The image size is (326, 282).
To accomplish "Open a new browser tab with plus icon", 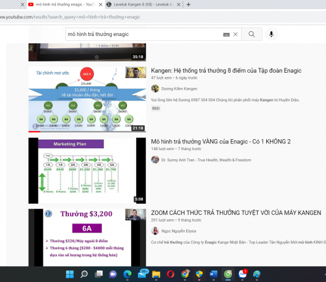I will pyautogui.click(x=189, y=4).
